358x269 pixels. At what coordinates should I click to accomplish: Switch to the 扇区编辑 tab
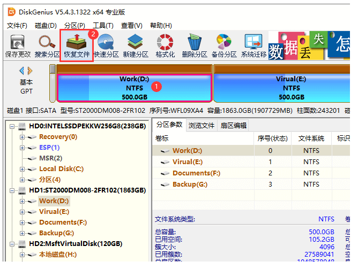(x=234, y=126)
